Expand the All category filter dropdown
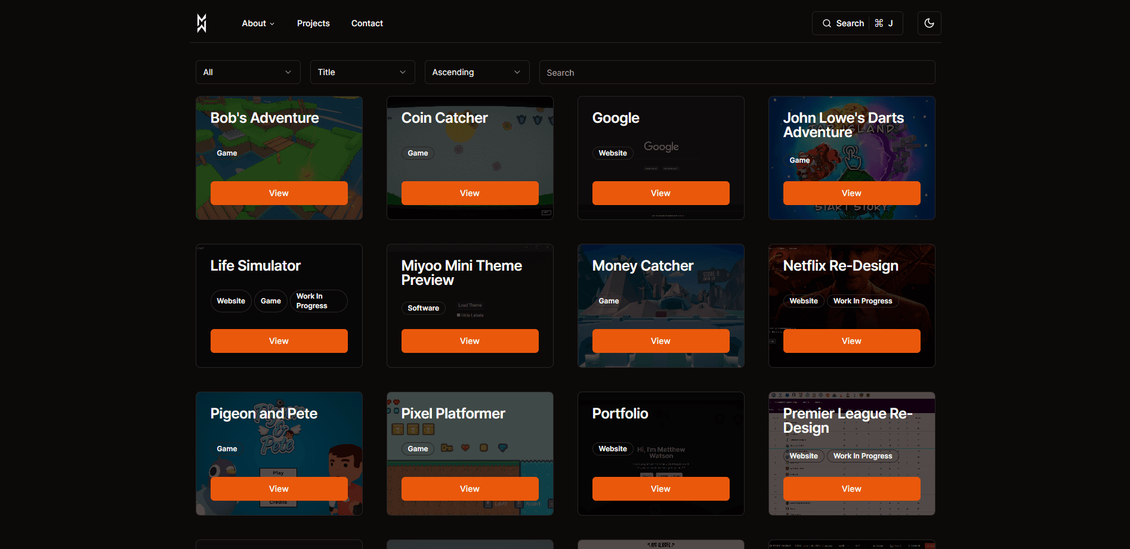 click(248, 72)
